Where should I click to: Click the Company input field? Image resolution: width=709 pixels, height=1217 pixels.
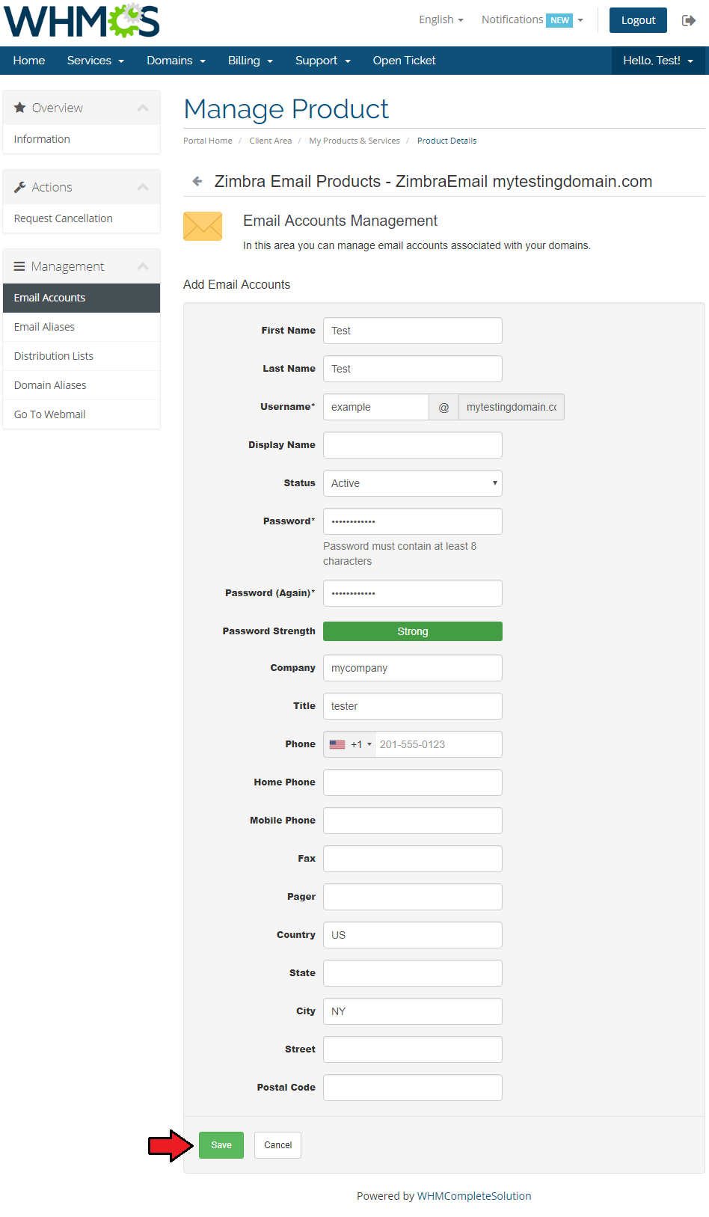(413, 668)
